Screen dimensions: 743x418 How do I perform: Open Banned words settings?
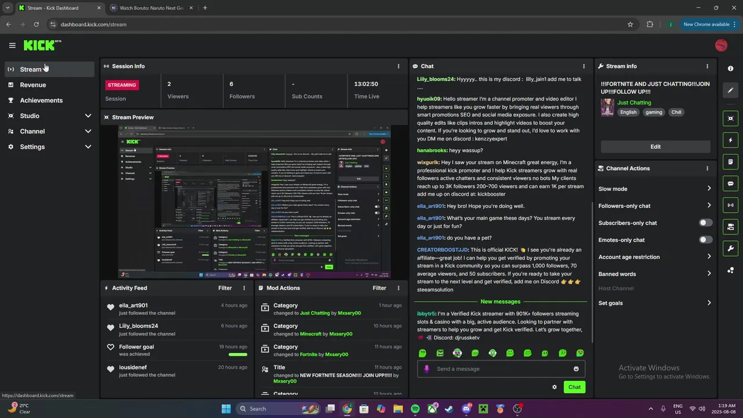tap(655, 274)
